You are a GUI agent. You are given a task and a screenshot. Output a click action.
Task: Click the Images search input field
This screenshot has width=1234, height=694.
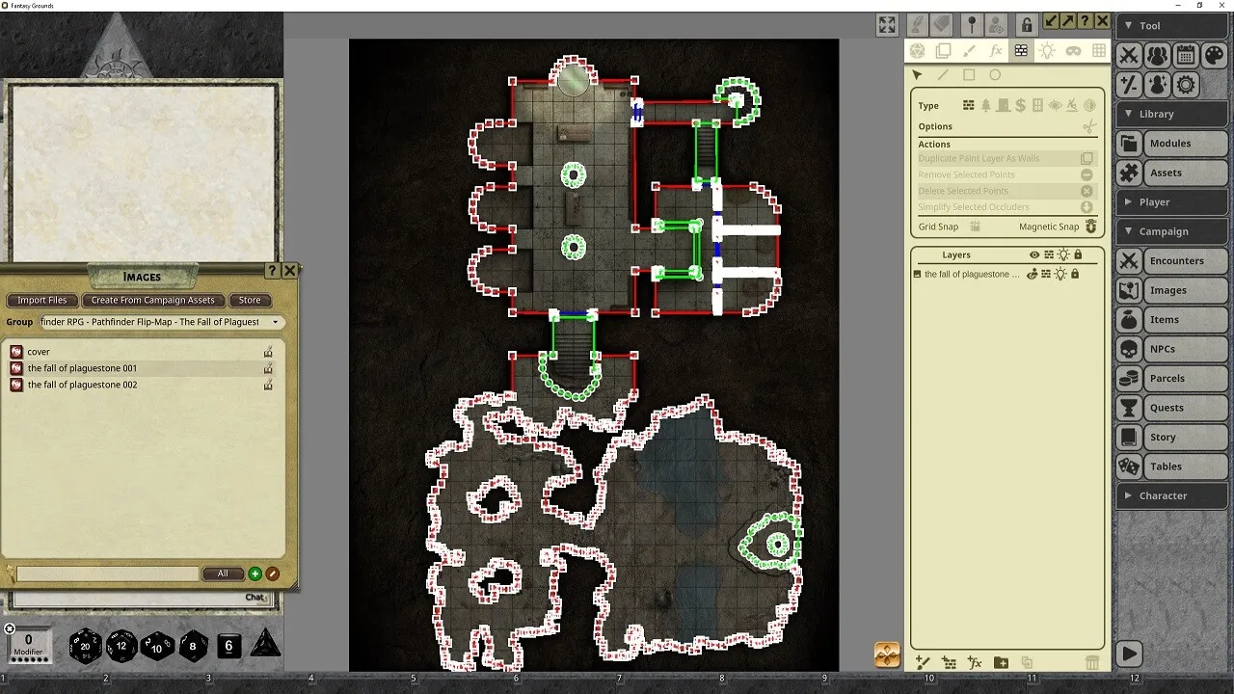coord(107,574)
